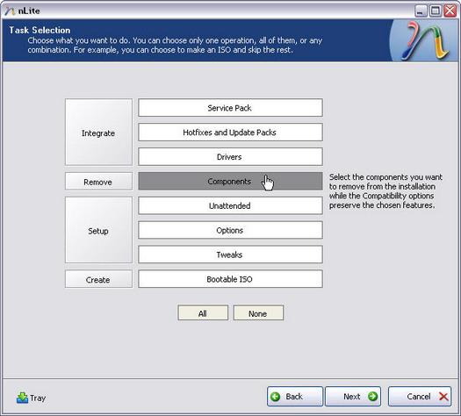Click the green Back arrow icon
Screen dimensions: 461x416
pyautogui.click(x=276, y=397)
